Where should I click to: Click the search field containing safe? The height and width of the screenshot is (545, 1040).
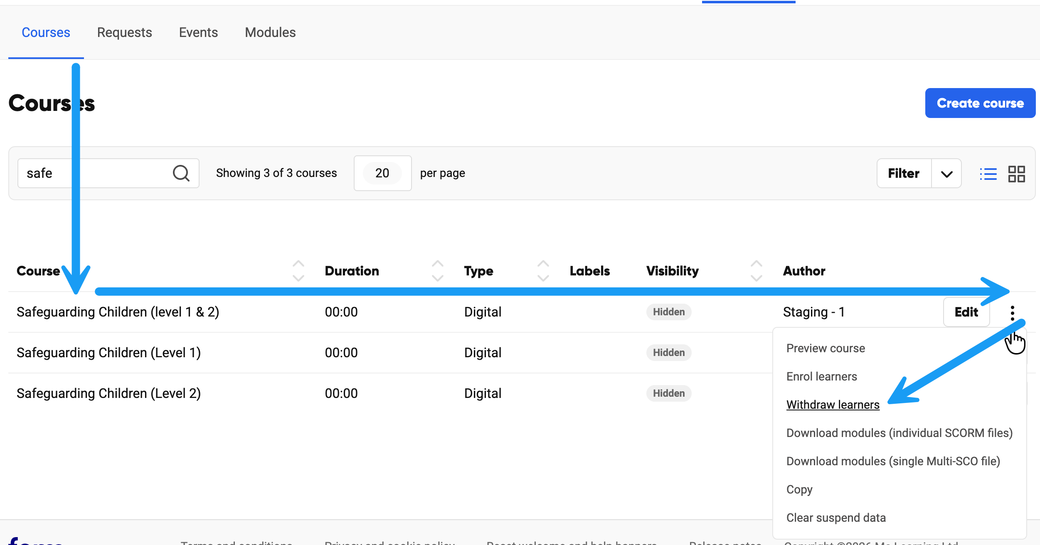(x=108, y=173)
